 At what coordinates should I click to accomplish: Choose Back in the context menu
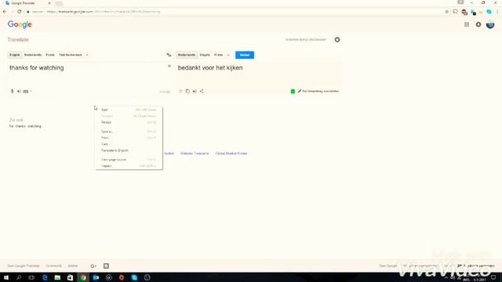pyautogui.click(x=129, y=110)
